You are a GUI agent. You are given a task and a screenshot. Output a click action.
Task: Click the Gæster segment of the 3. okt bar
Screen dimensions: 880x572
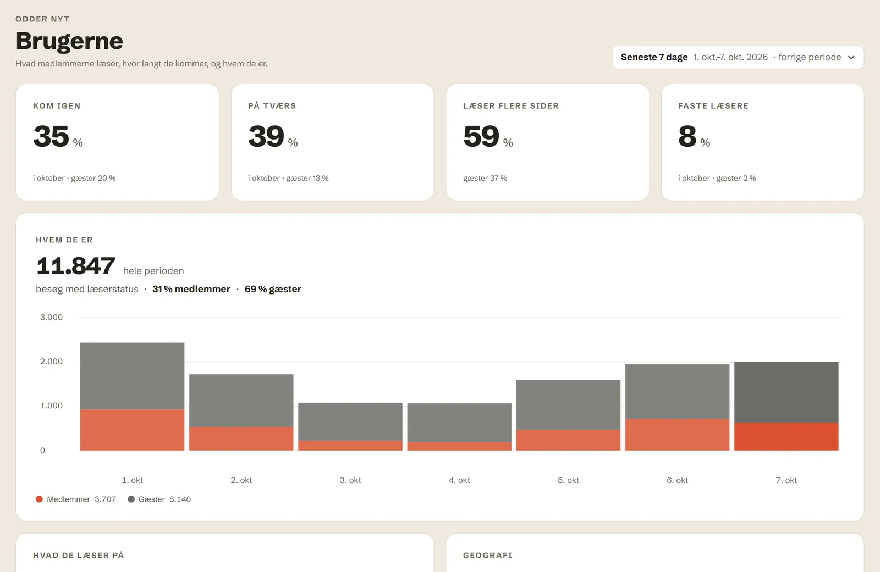(x=350, y=421)
